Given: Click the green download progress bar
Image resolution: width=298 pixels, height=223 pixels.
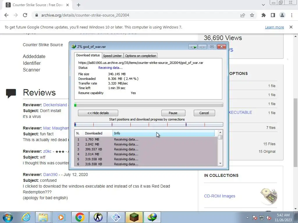Looking at the screenshot, I should pos(149,105).
